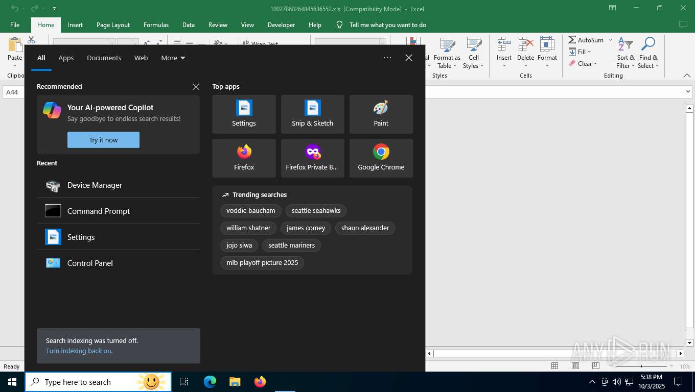Click the Cut scissors icon
This screenshot has height=392, width=695.
[31, 39]
